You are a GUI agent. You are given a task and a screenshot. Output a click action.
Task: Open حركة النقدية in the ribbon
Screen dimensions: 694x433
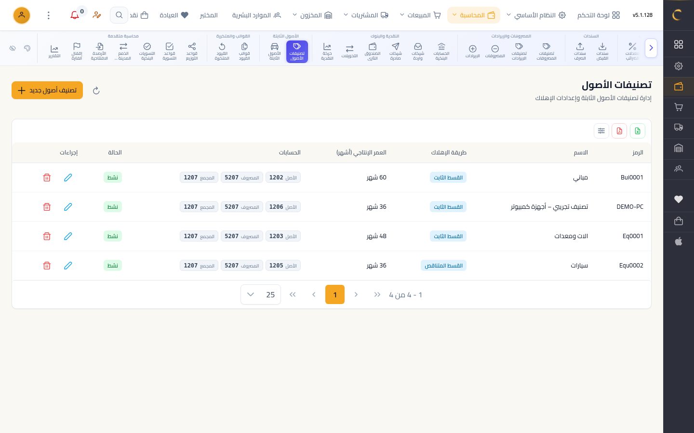click(327, 51)
